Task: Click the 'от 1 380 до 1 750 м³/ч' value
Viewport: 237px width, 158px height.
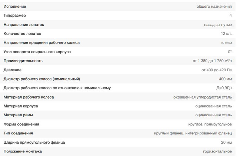Action: (212, 61)
